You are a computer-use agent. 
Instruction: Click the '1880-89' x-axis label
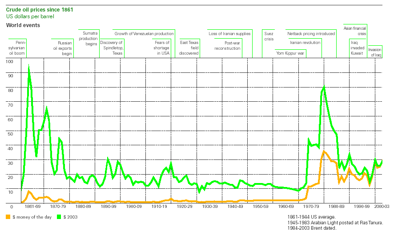tap(83, 206)
